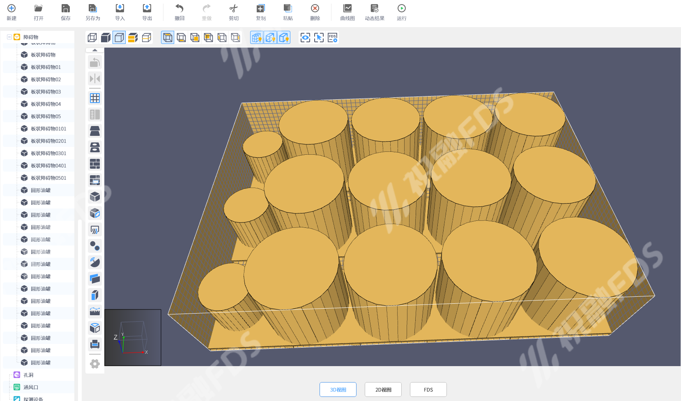The width and height of the screenshot is (681, 401).
Task: Click the brick wall tool in sidebar
Action: (95, 164)
